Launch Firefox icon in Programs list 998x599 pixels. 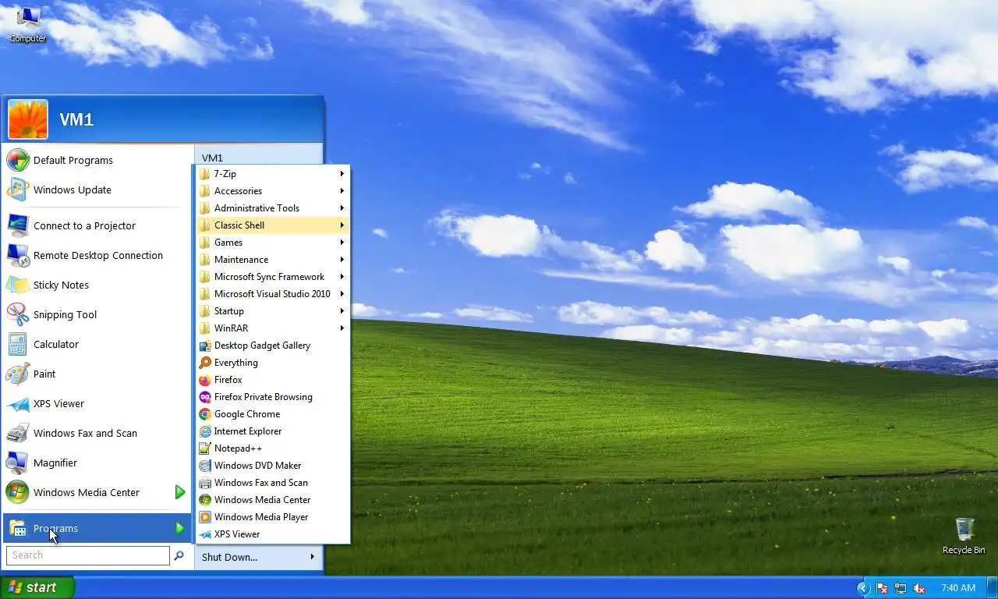[x=205, y=380]
